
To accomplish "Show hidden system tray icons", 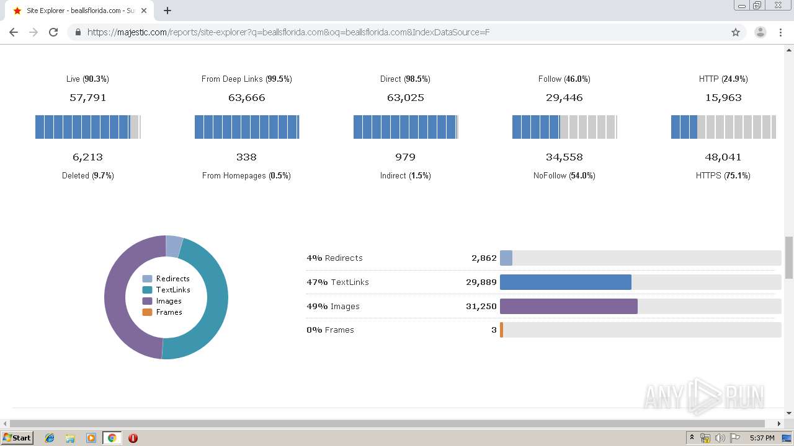I will (x=692, y=438).
